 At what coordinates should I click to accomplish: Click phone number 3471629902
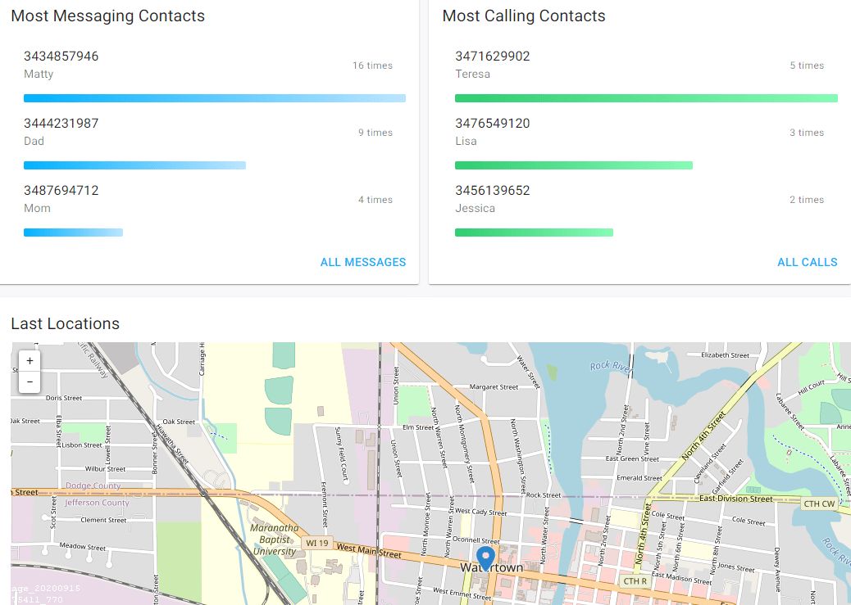pyautogui.click(x=492, y=56)
